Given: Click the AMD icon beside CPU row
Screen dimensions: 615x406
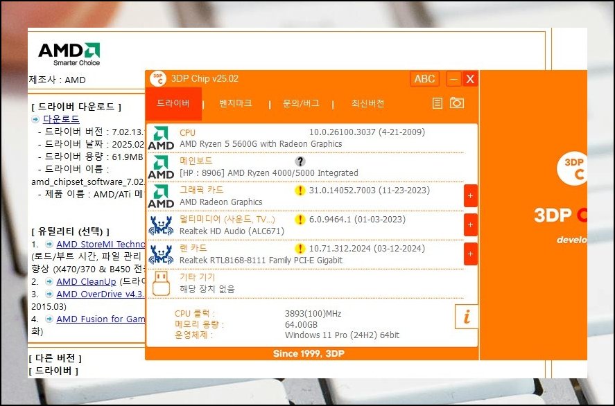Looking at the screenshot, I should point(161,138).
